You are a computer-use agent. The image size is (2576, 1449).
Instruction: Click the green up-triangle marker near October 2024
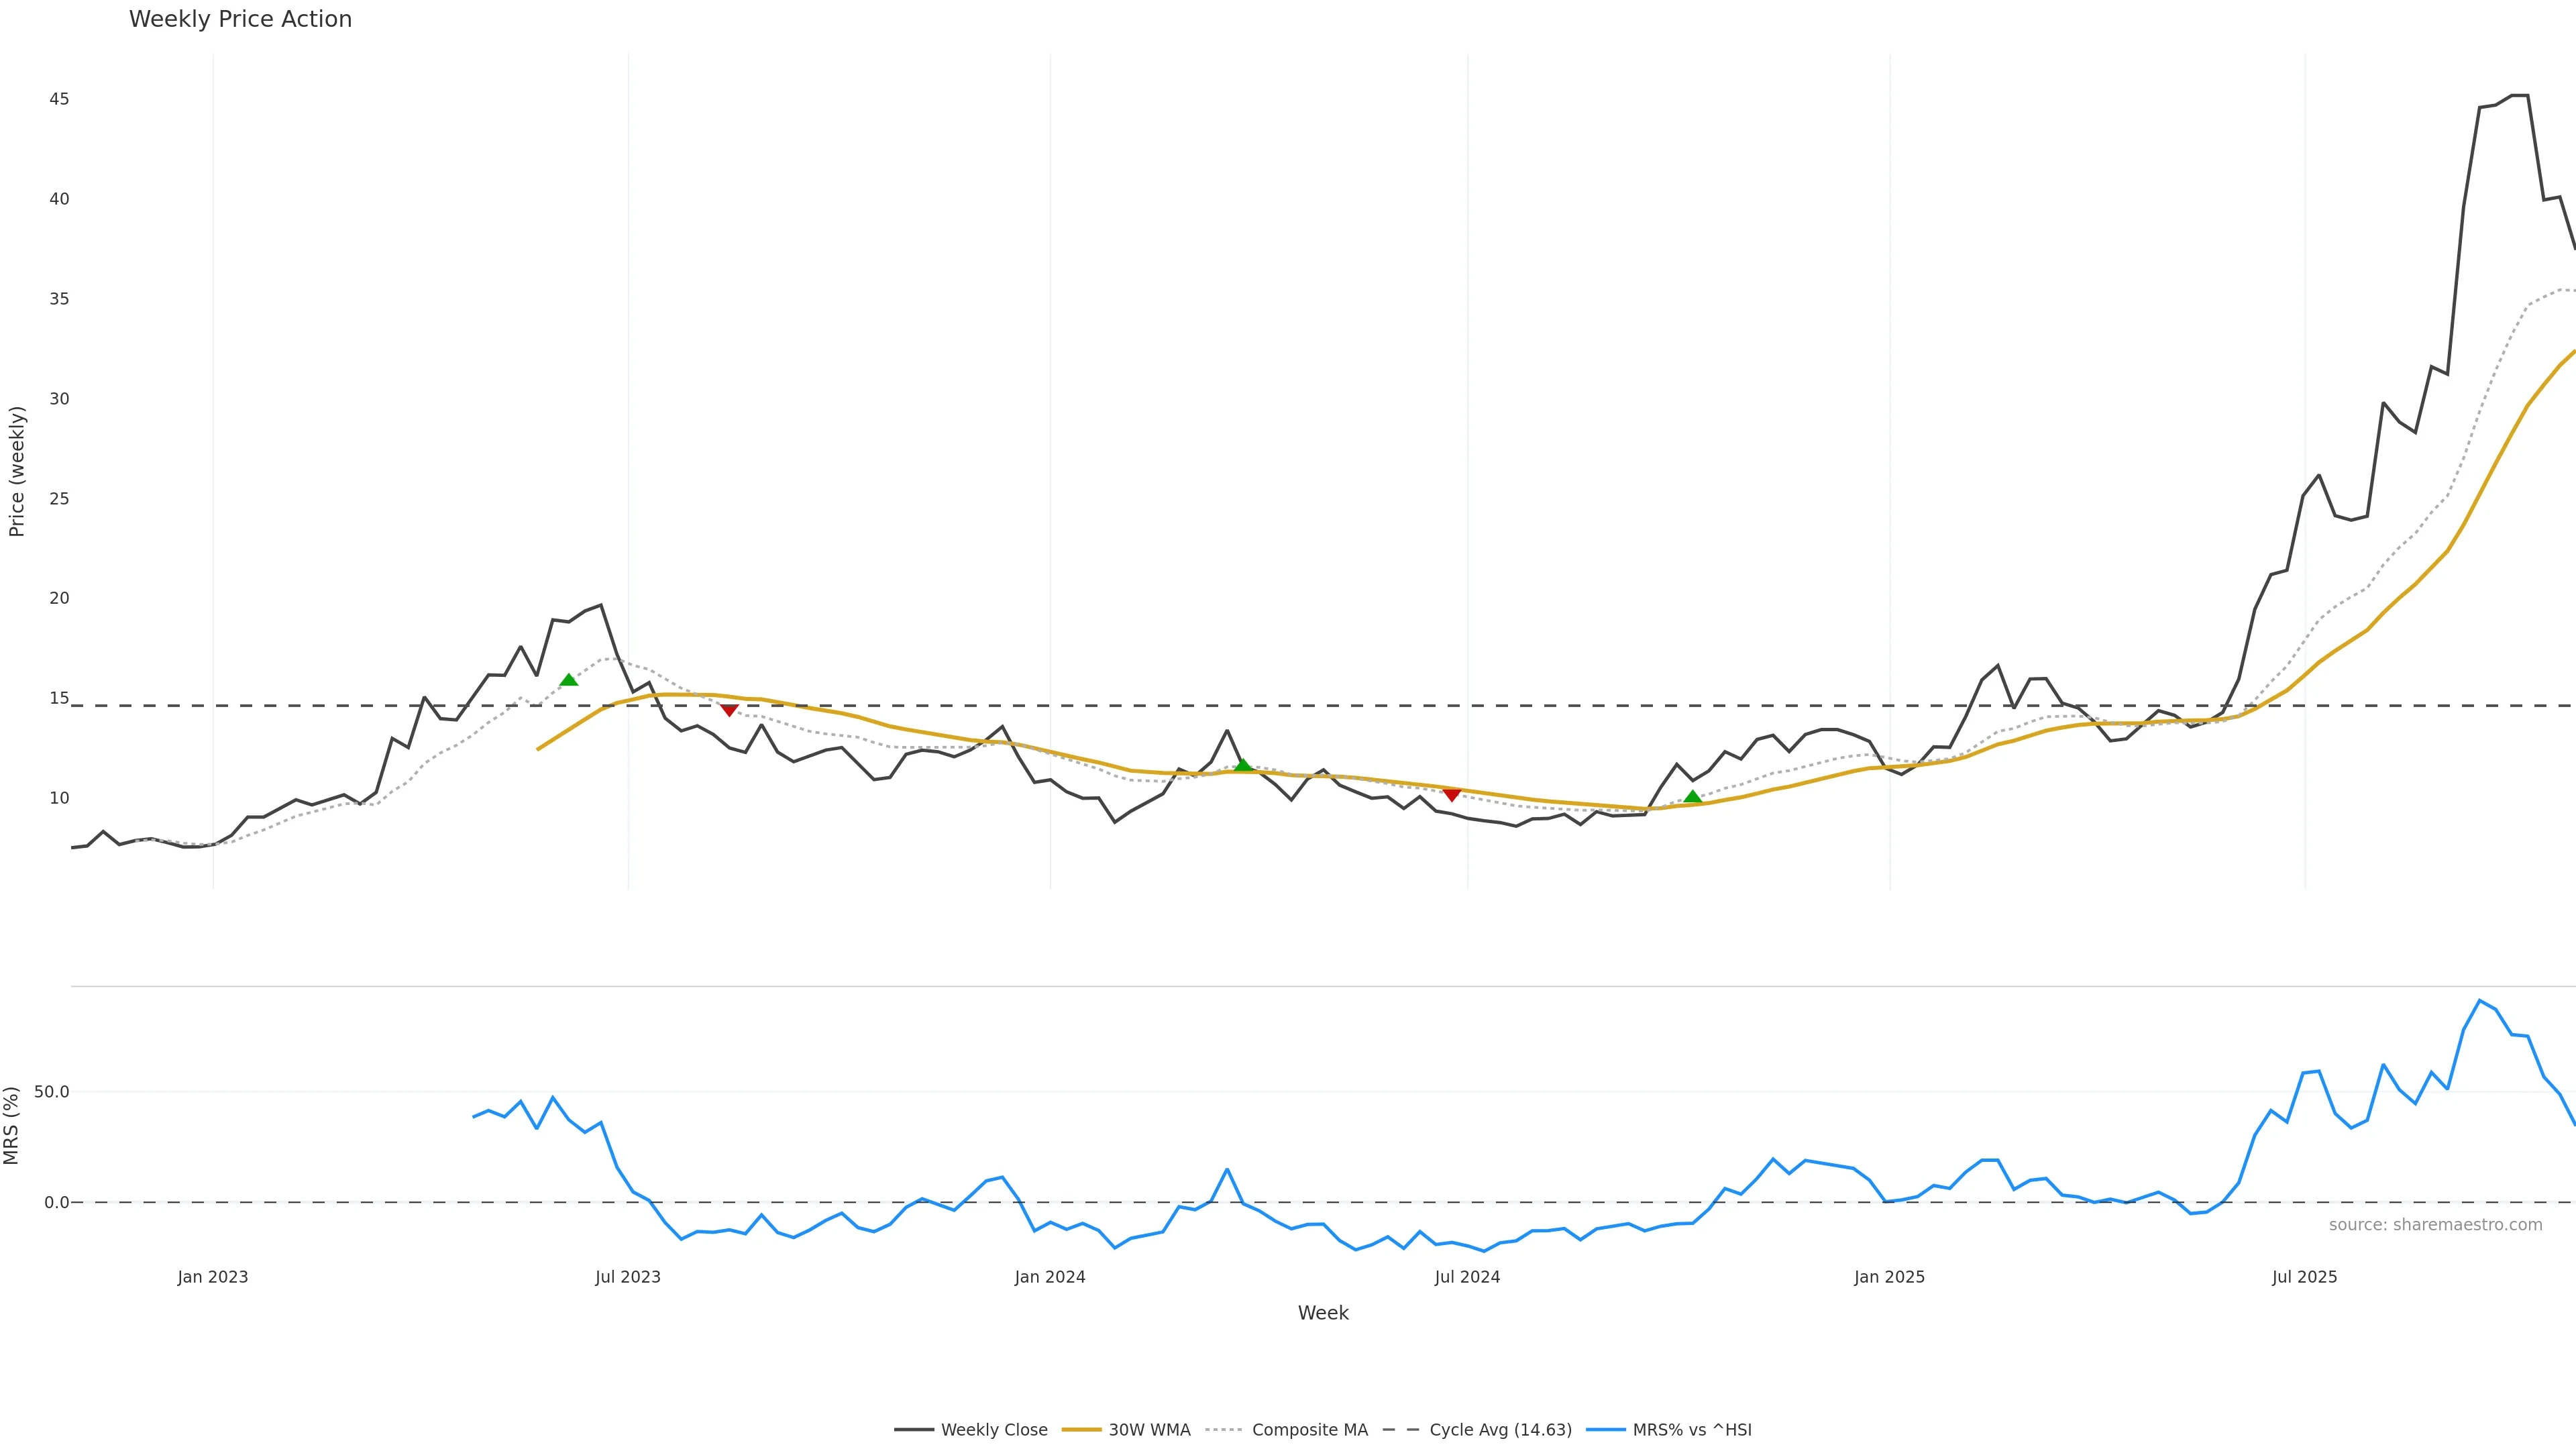click(1692, 797)
